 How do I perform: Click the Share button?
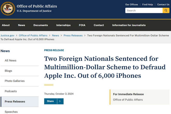tap(50, 101)
